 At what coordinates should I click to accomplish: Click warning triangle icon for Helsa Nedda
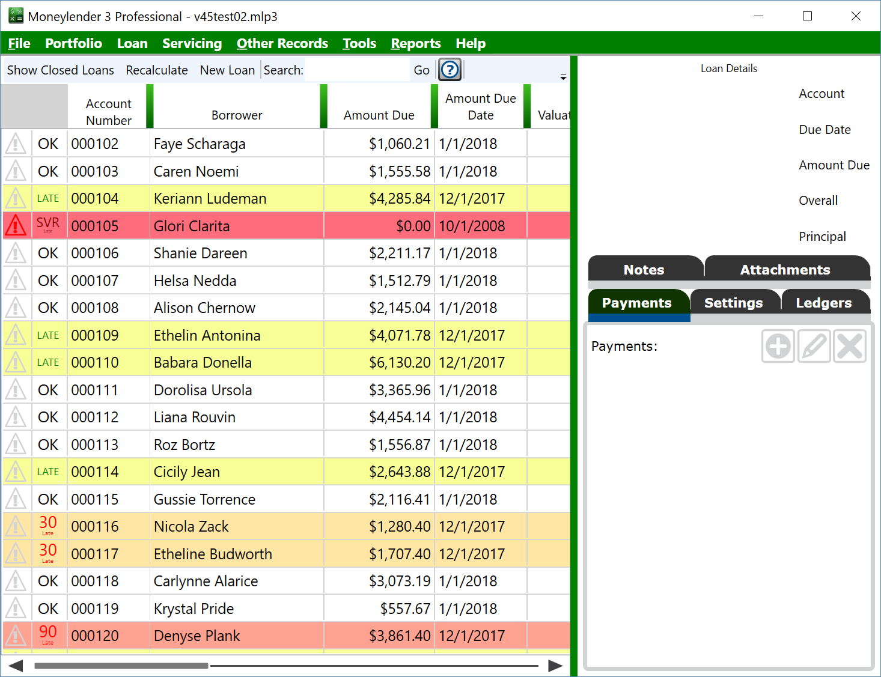(x=16, y=281)
